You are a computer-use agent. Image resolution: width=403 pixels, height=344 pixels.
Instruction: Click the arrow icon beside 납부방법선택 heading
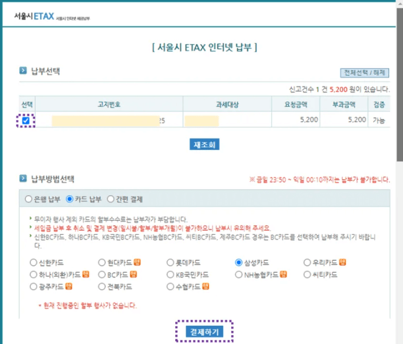(x=23, y=178)
